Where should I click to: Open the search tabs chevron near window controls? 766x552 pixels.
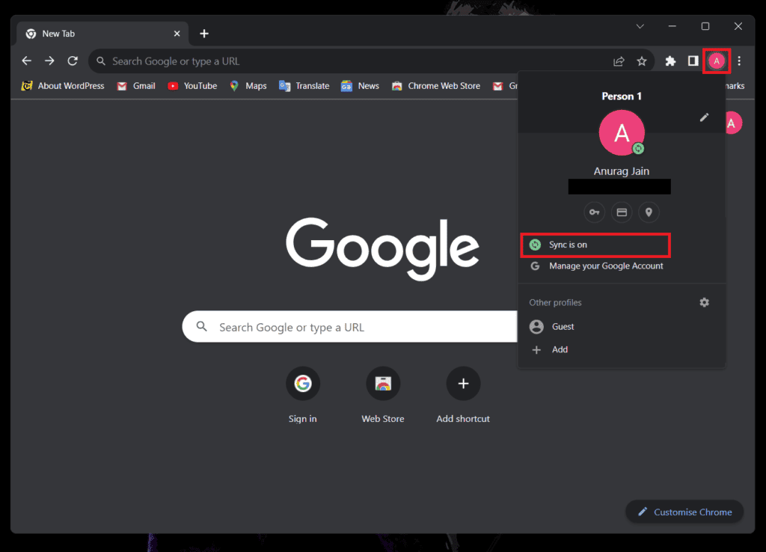[x=640, y=26]
